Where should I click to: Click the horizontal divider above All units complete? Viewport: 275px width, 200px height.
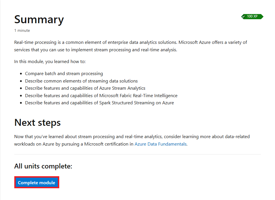tap(137, 154)
